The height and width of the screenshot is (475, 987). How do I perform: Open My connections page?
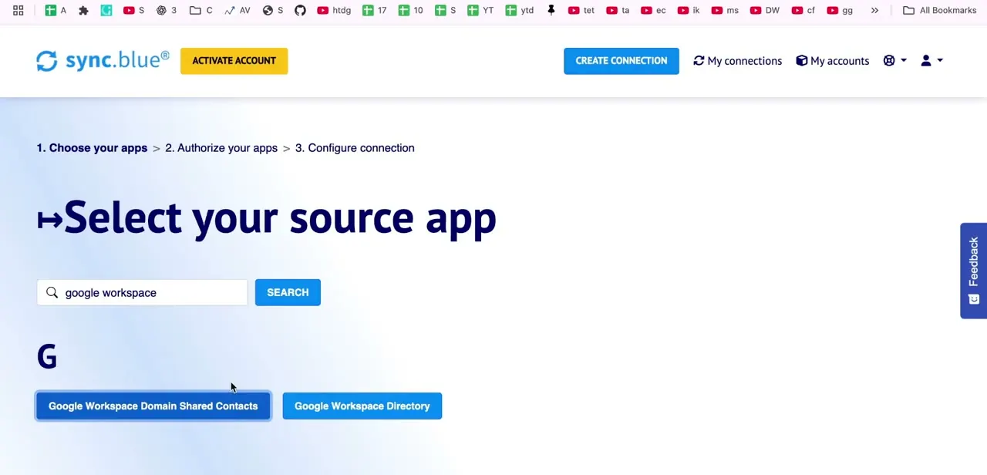point(737,61)
